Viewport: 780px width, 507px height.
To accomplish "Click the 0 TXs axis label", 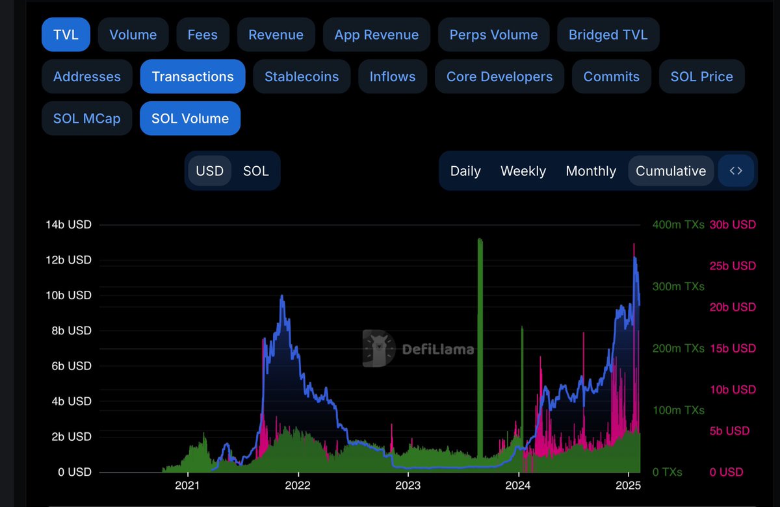I will click(668, 473).
